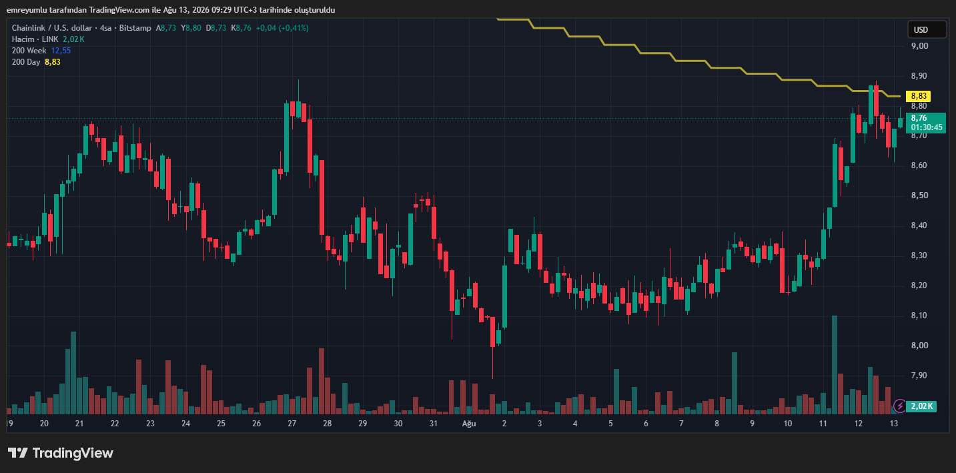Click the 8,60 price scale label

click(919, 165)
